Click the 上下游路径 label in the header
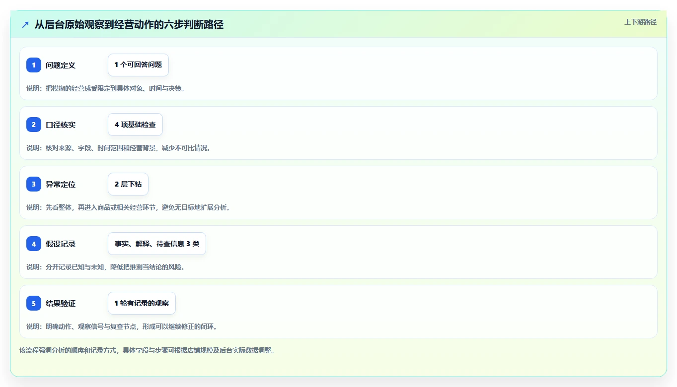This screenshot has height=387, width=677. tap(640, 22)
